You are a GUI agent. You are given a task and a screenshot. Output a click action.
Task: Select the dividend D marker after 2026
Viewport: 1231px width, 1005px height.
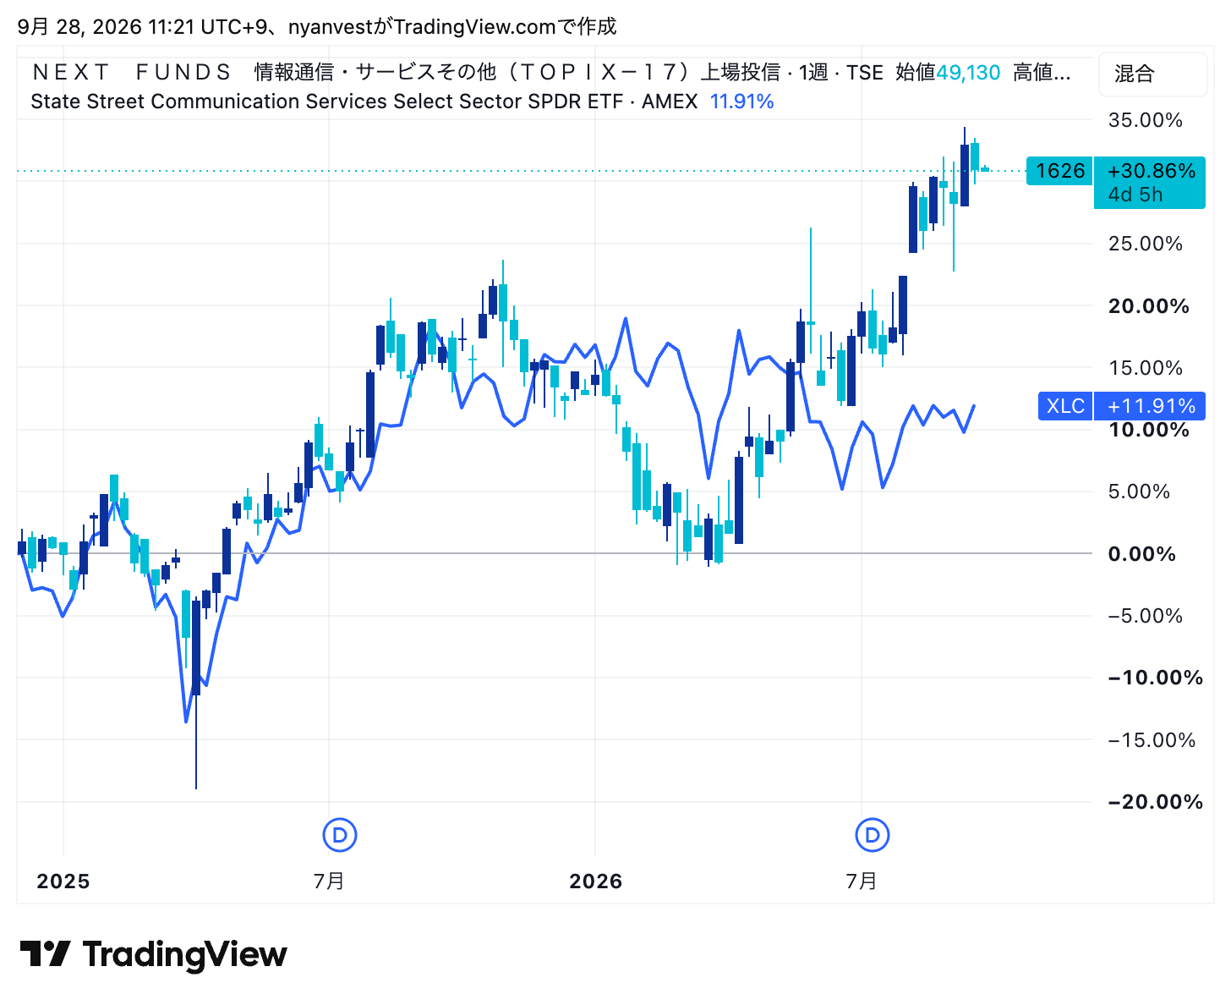pos(873,835)
